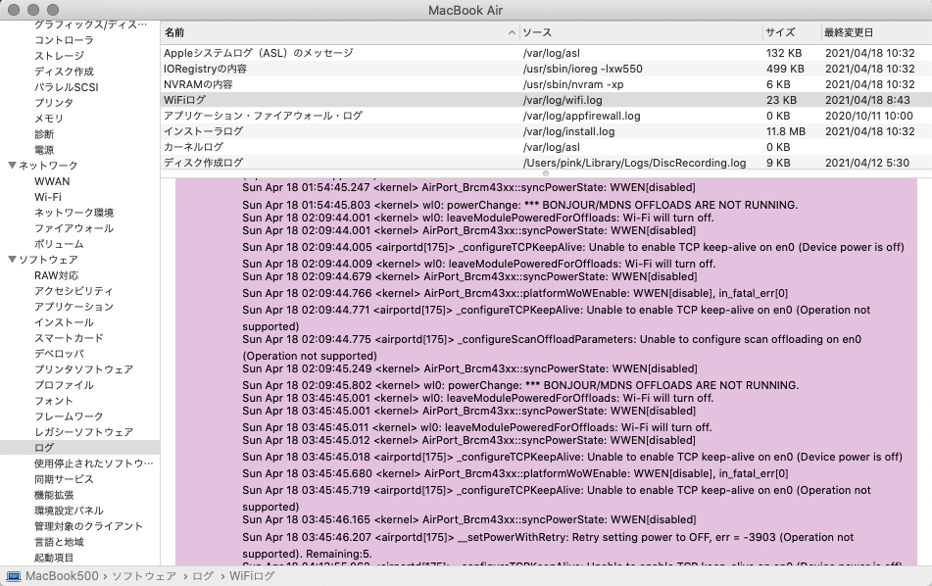Click the ソース column header
This screenshot has width=932, height=586.
pyautogui.click(x=537, y=33)
